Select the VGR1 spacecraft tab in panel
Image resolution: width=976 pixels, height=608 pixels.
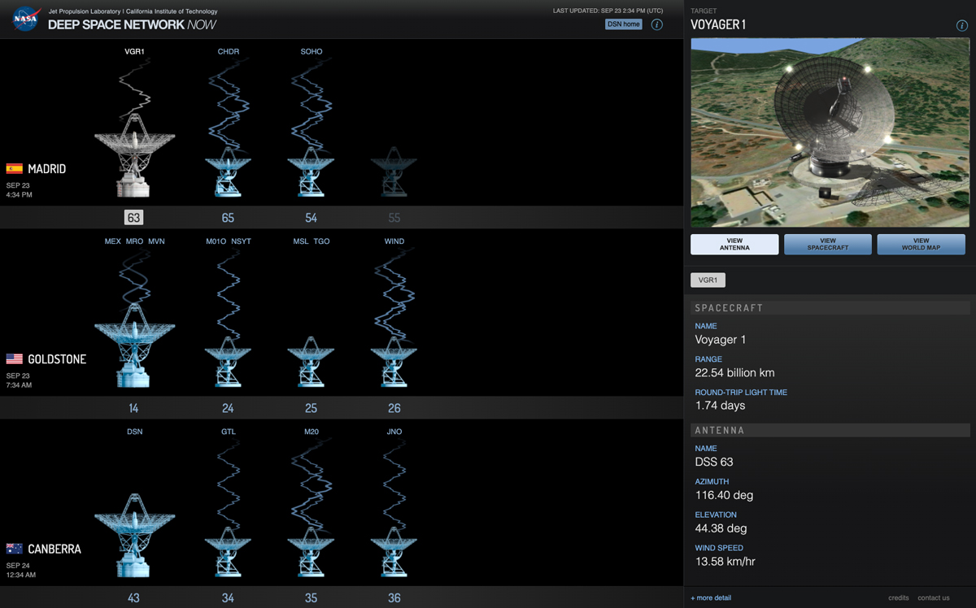click(708, 280)
